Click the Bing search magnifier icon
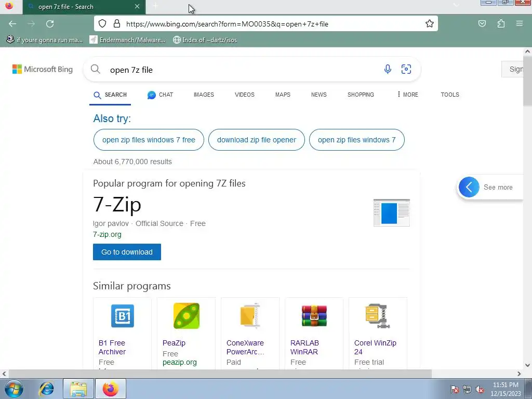The height and width of the screenshot is (399, 532). (96, 69)
